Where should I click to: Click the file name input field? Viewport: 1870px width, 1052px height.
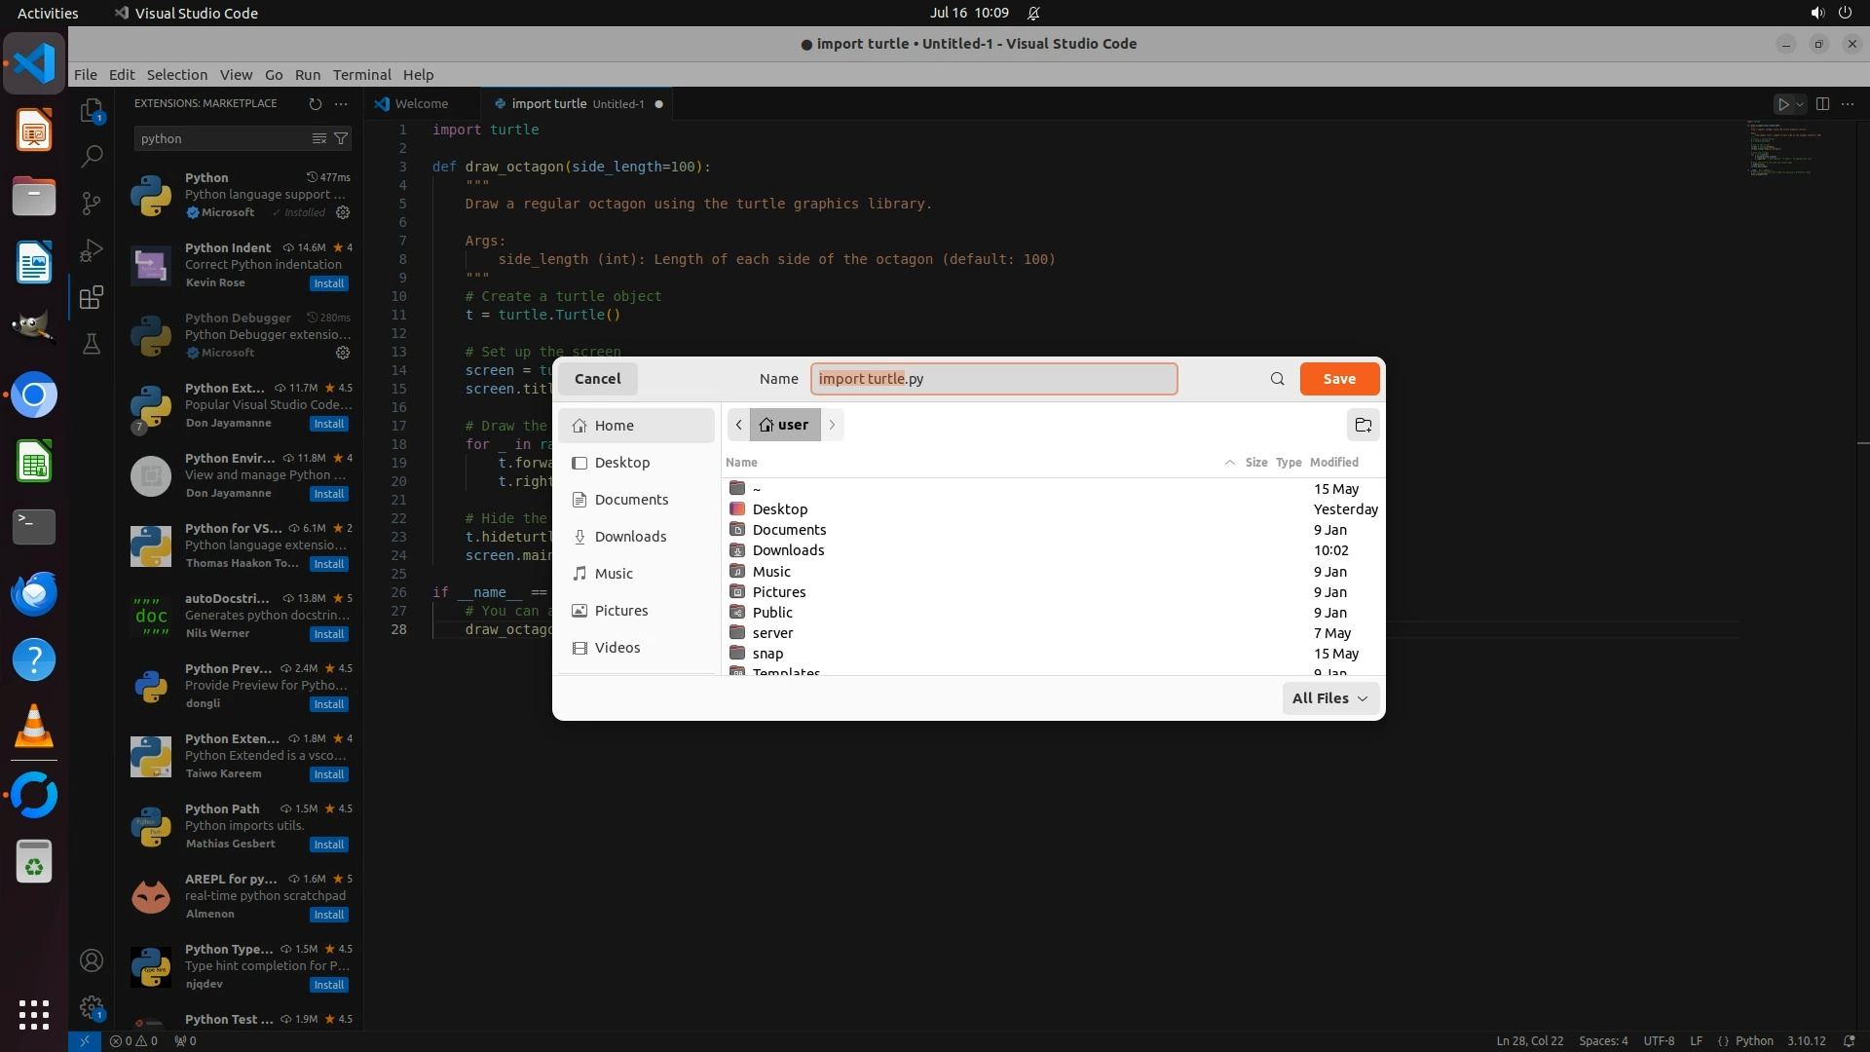(993, 379)
